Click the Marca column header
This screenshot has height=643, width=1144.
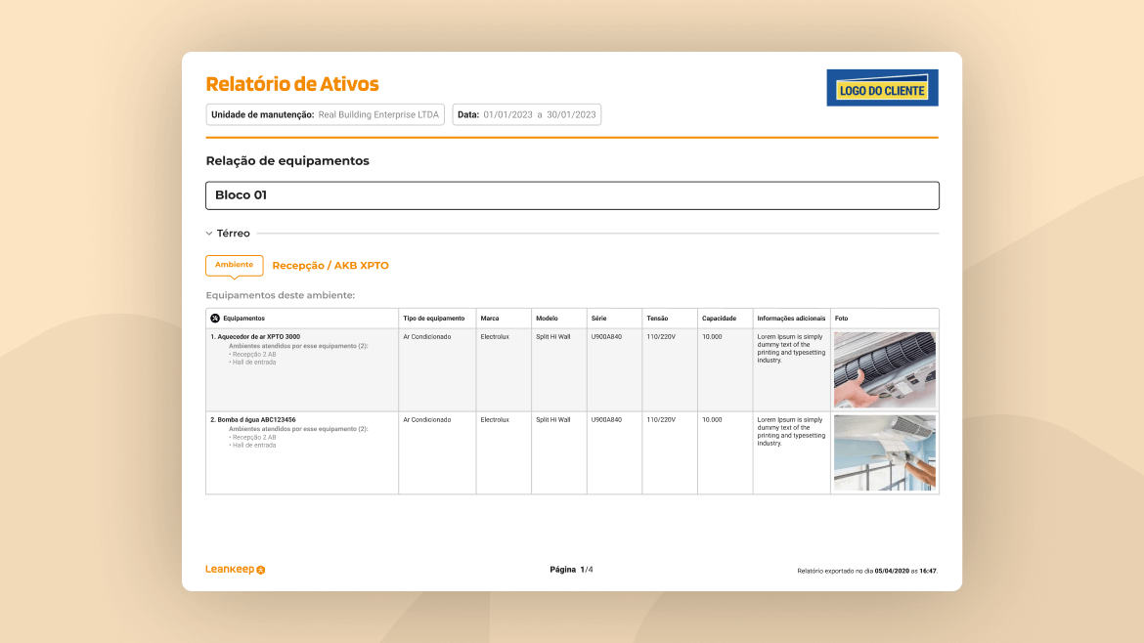[x=490, y=319]
